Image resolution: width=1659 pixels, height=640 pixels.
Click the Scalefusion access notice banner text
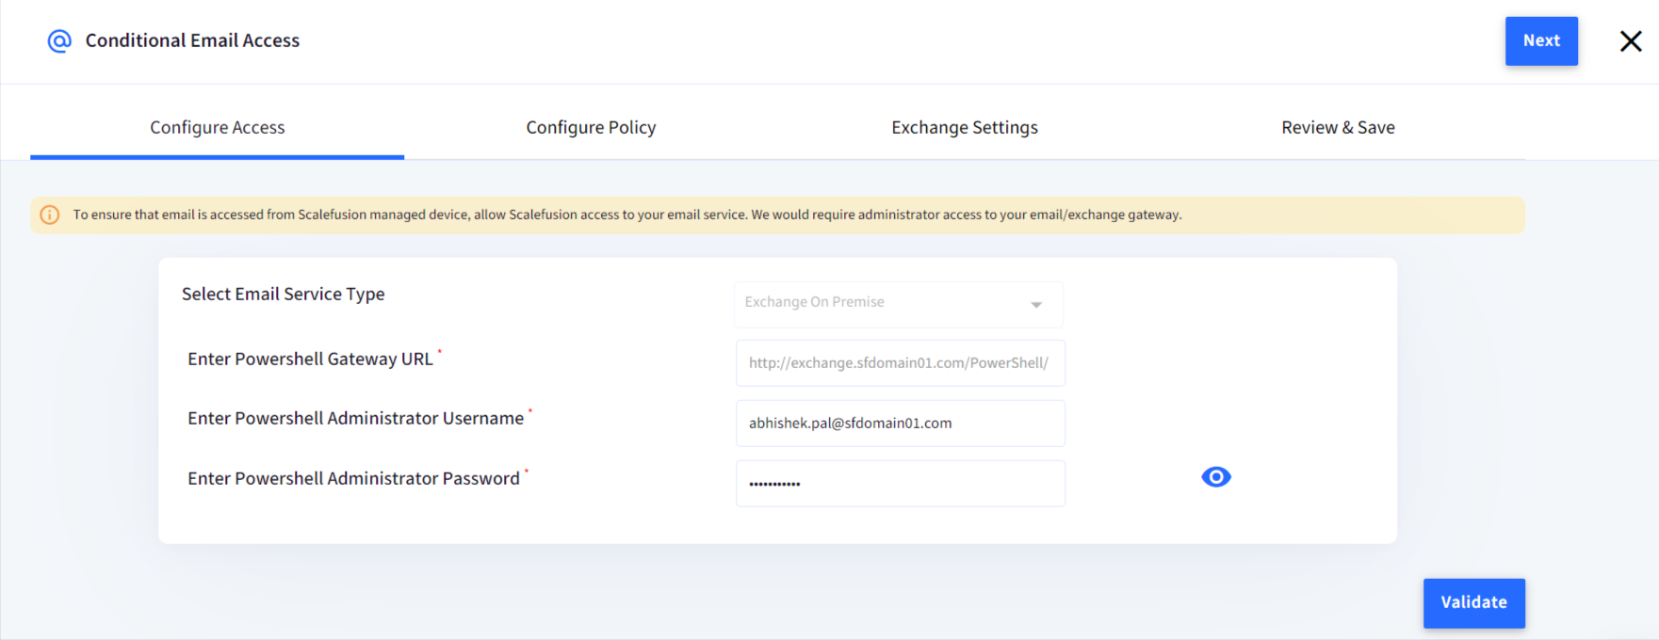[x=627, y=215]
